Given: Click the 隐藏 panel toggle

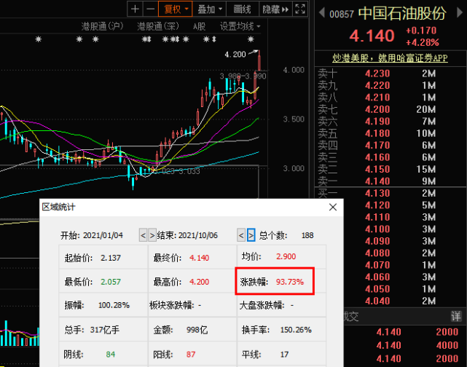Looking at the screenshot, I should click(x=275, y=9).
